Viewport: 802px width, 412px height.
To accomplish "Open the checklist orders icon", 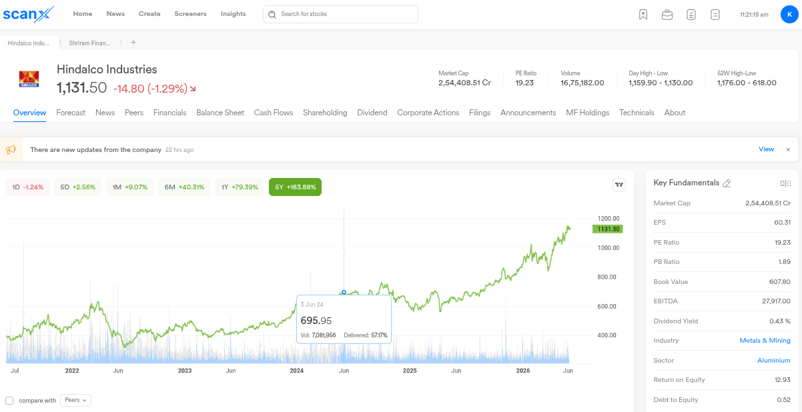I will click(691, 14).
